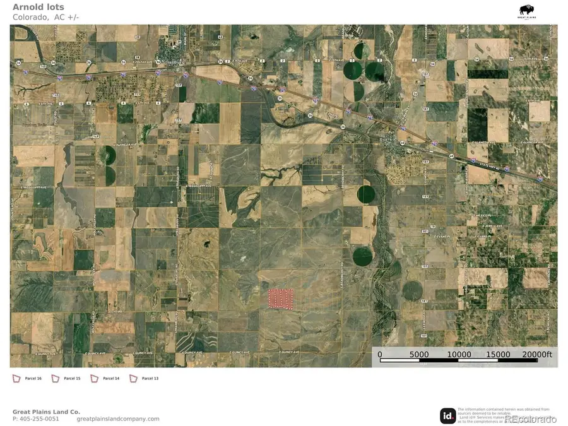Click the 'Parcel 14' legend label

(111, 379)
